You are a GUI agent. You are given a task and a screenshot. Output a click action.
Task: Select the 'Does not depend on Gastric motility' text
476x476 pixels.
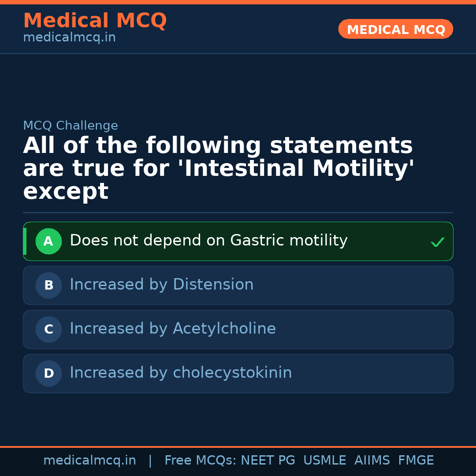point(208,241)
